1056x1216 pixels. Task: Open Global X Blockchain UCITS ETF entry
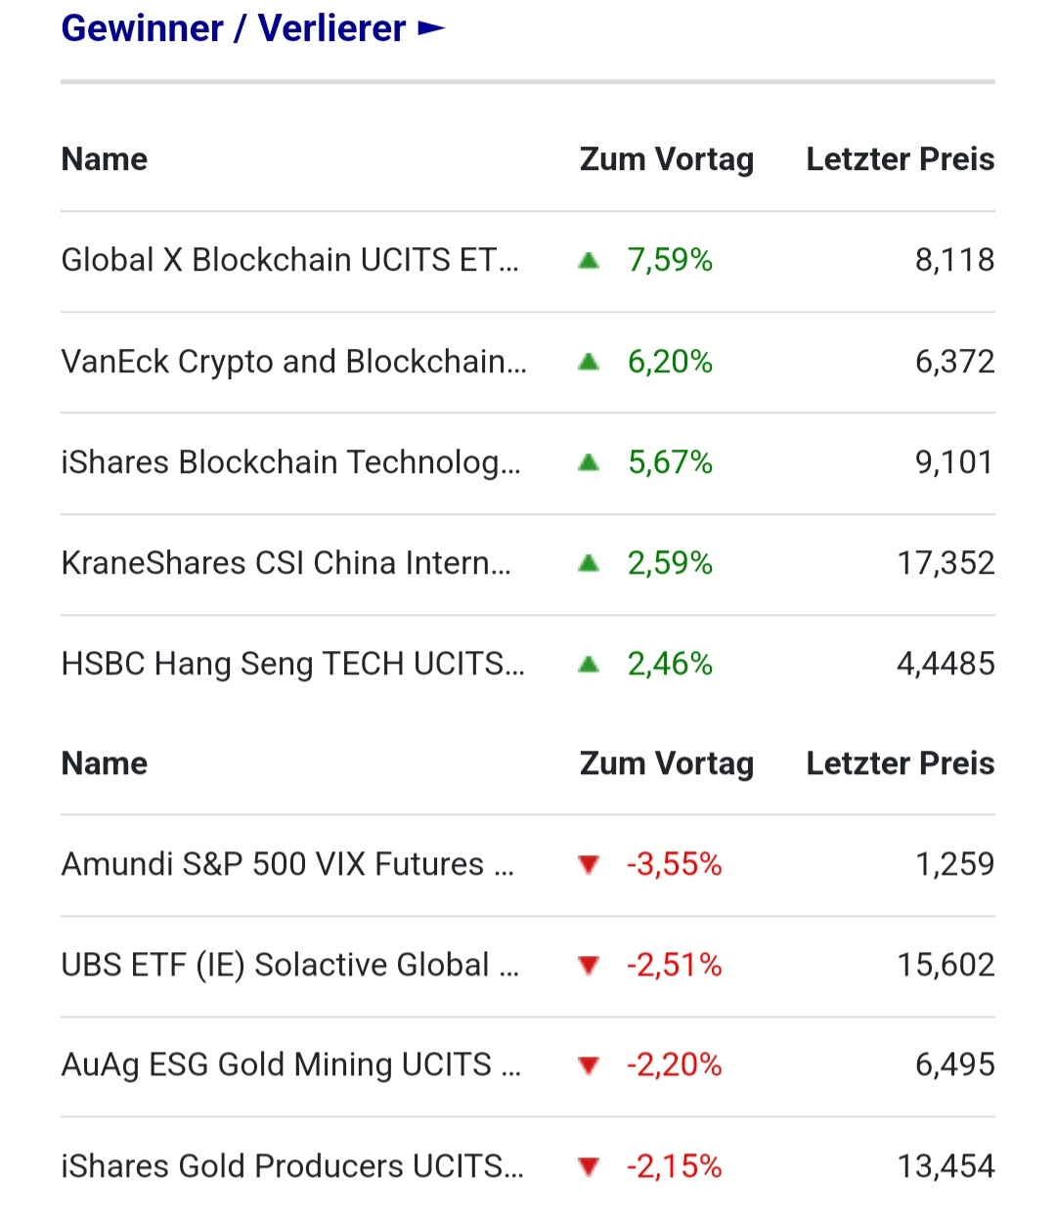click(x=289, y=260)
